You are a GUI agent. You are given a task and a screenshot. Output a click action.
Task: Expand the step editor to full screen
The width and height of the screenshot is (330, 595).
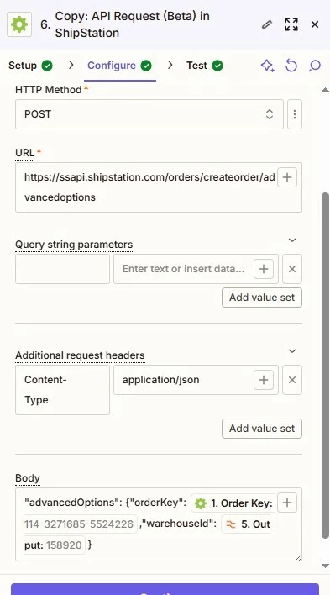291,24
